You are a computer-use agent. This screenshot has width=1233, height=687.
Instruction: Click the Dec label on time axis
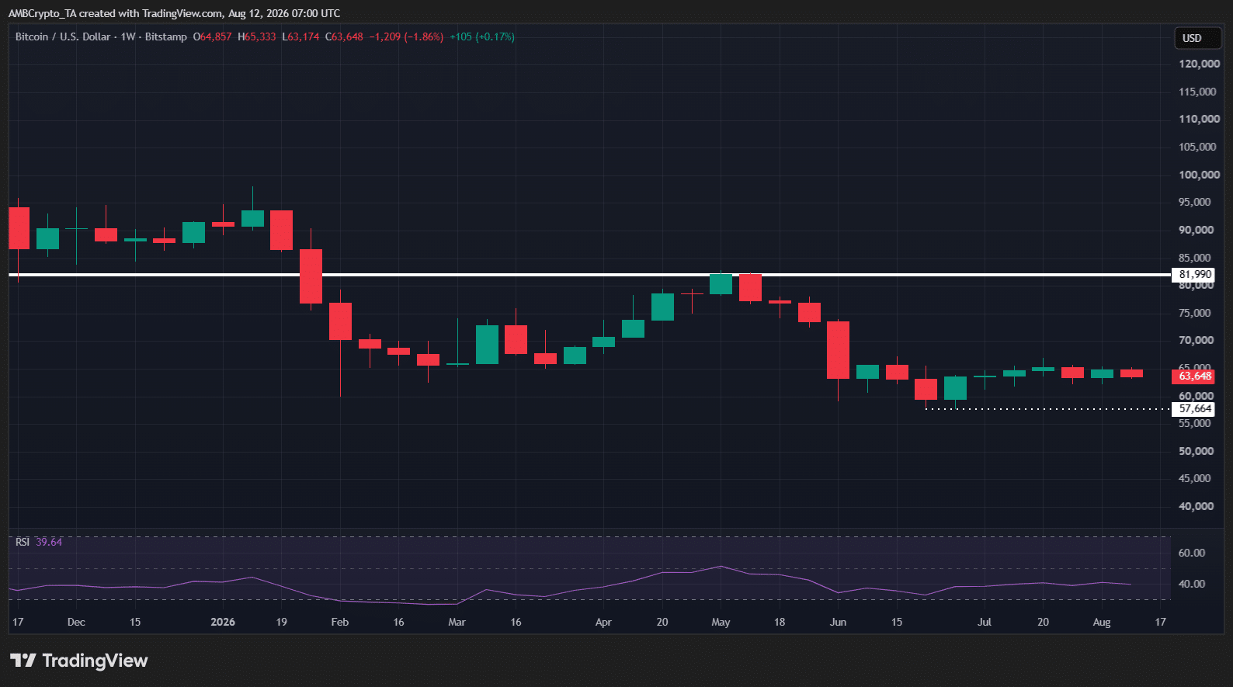[x=76, y=622]
